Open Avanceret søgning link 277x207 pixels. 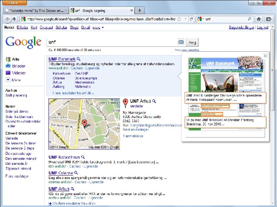pyautogui.click(x=187, y=50)
